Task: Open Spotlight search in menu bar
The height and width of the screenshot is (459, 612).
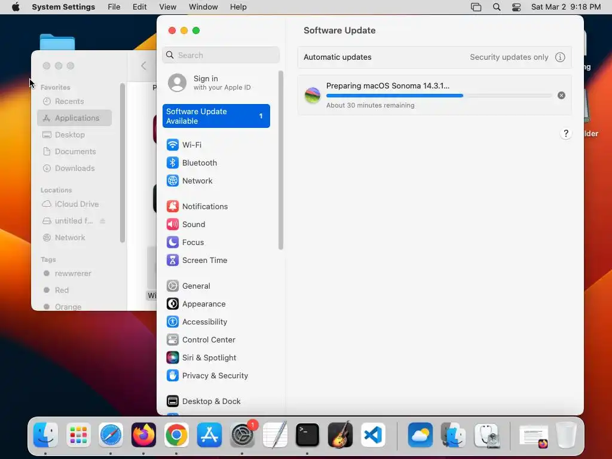Action: click(497, 7)
